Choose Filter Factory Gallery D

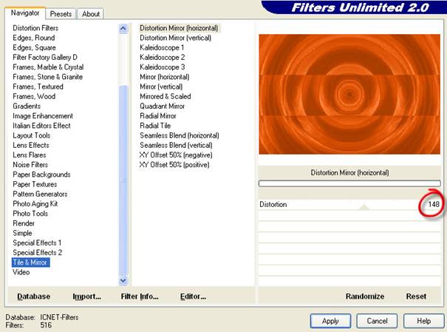point(45,57)
